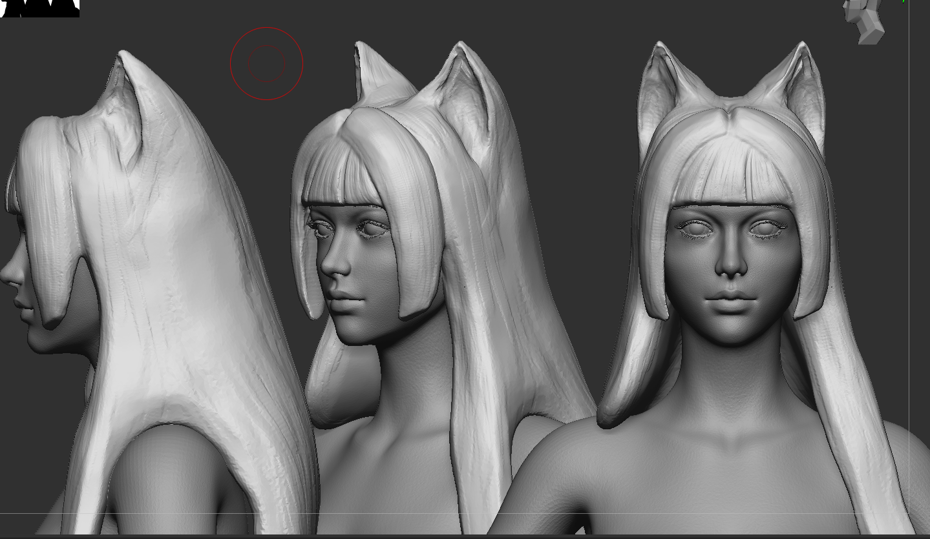Click the black silhouette thumbnail view
Screen dimensions: 930x539
(x=39, y=8)
